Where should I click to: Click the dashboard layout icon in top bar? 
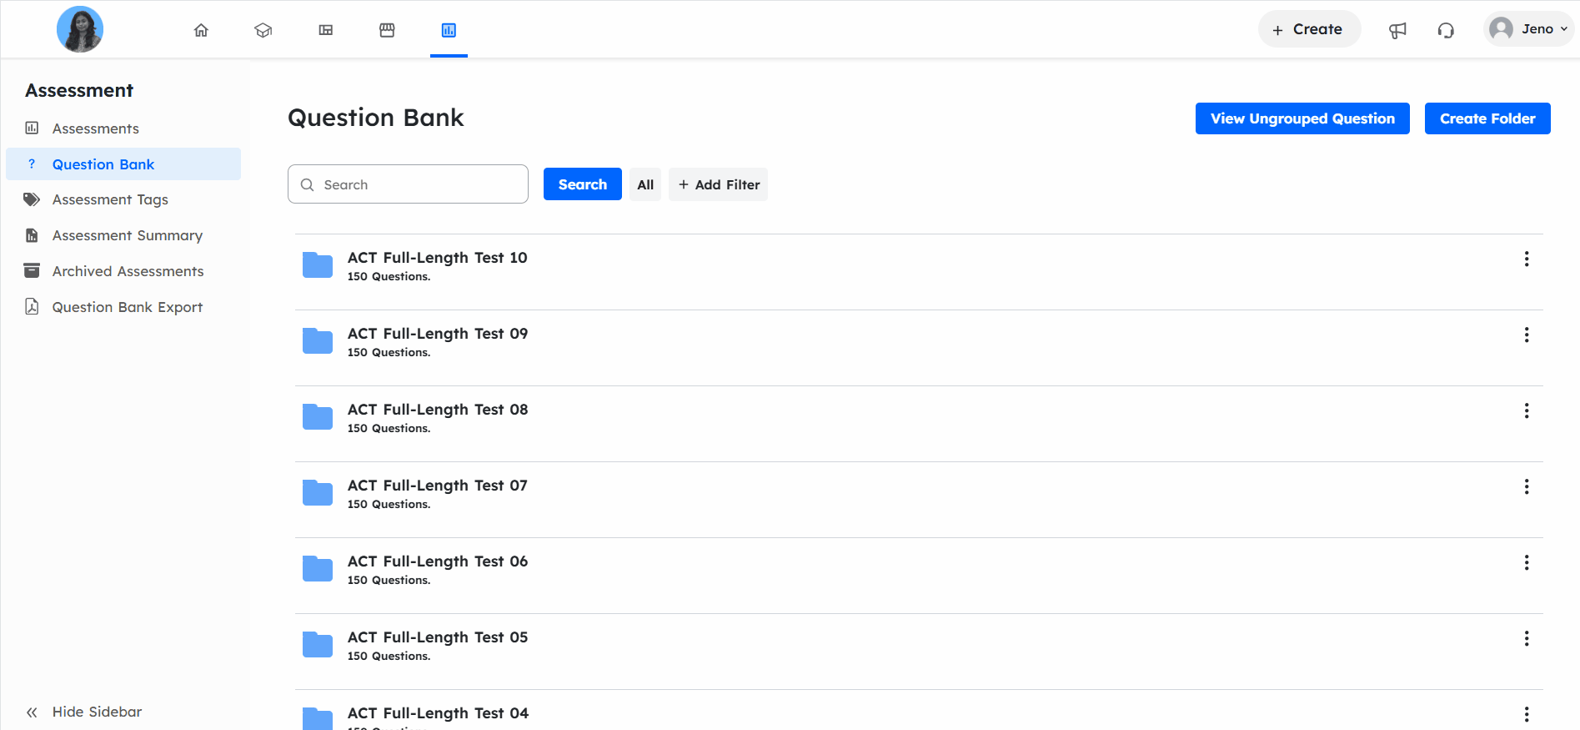pos(326,30)
